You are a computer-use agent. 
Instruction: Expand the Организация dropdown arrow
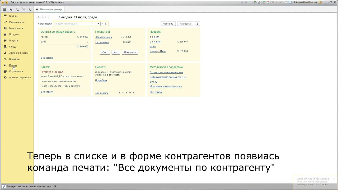tap(98, 24)
